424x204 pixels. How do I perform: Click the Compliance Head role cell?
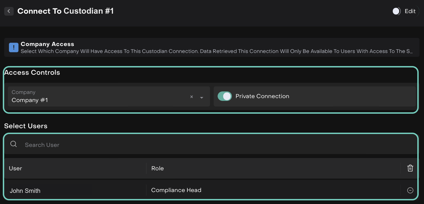(176, 190)
